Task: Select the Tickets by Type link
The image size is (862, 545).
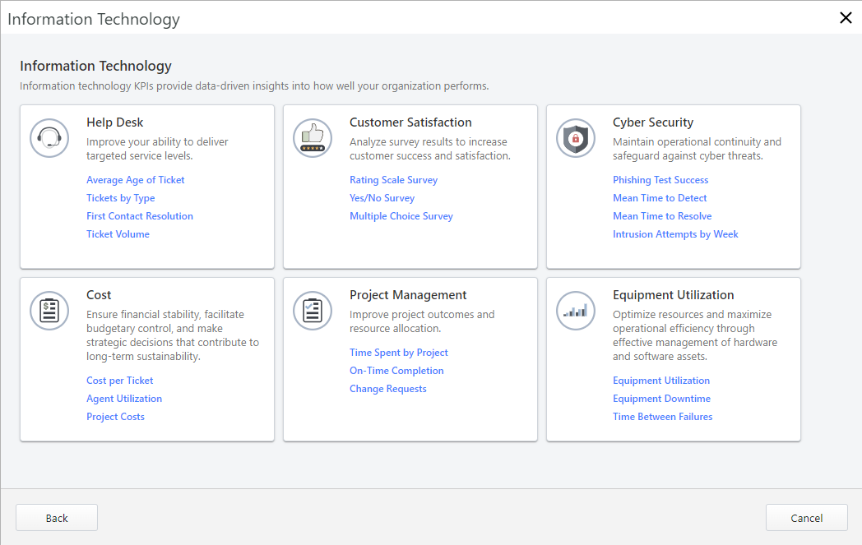Action: (x=121, y=198)
